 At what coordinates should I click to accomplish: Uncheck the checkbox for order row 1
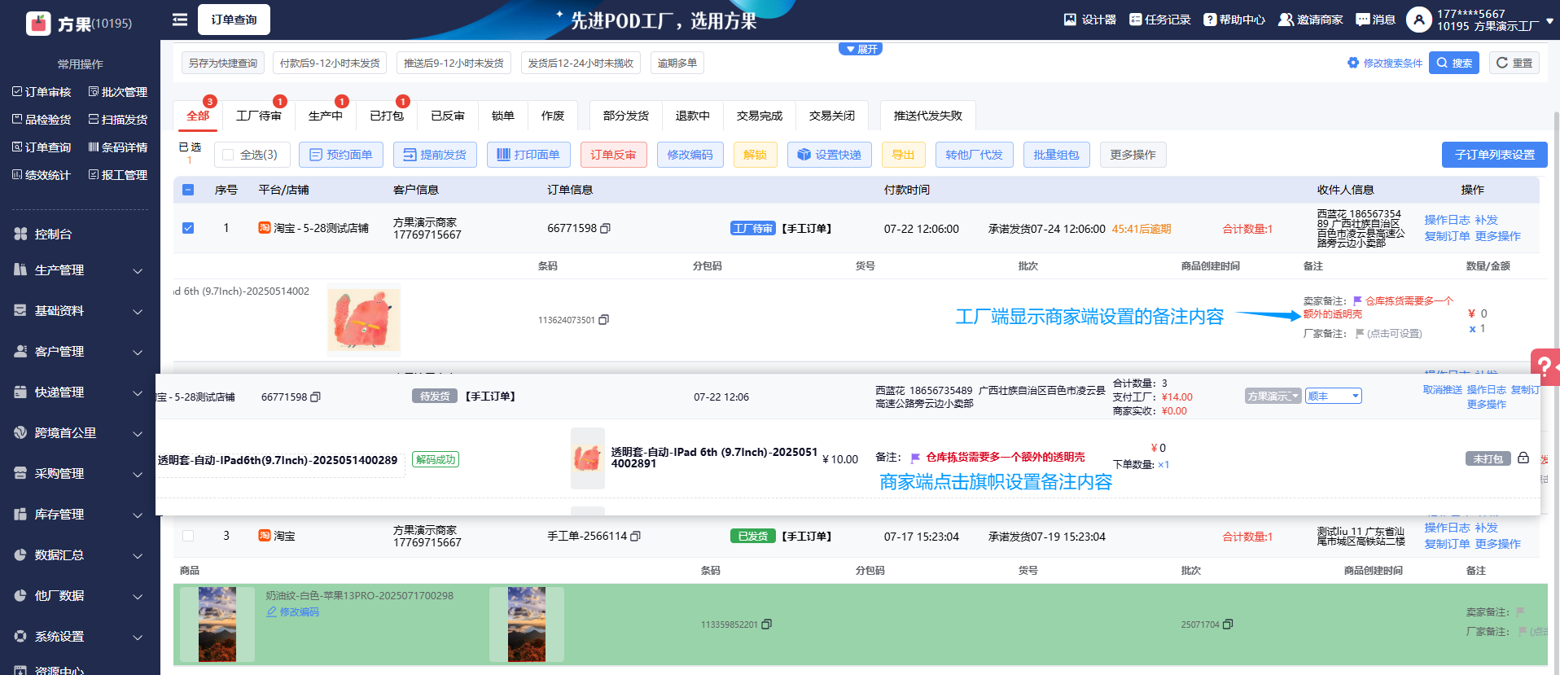[x=188, y=228]
